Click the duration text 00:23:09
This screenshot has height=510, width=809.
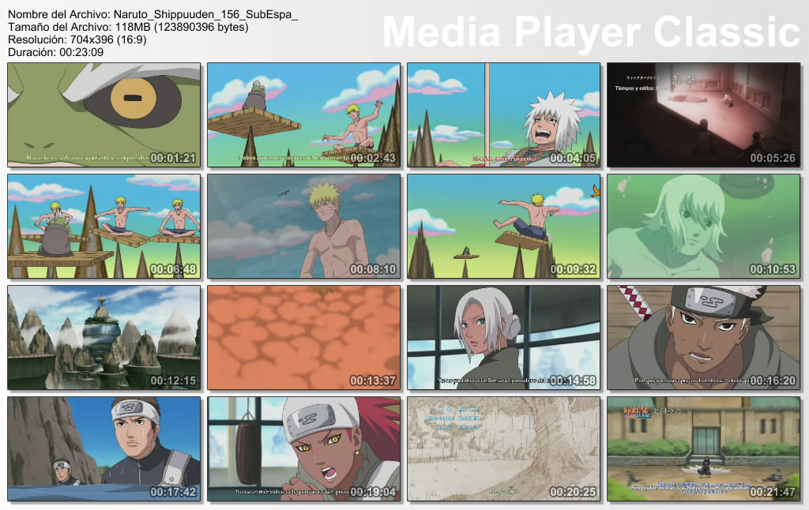click(81, 52)
